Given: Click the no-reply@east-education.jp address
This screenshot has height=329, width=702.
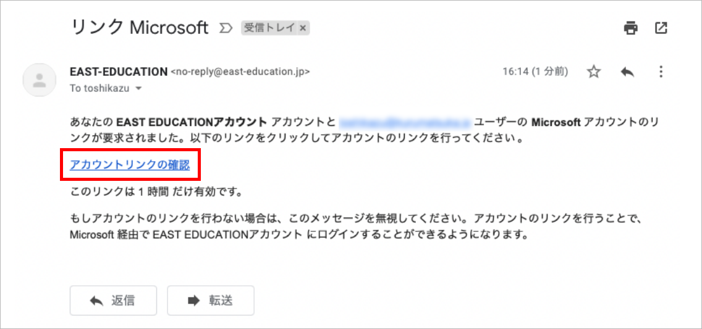Looking at the screenshot, I should [x=240, y=72].
